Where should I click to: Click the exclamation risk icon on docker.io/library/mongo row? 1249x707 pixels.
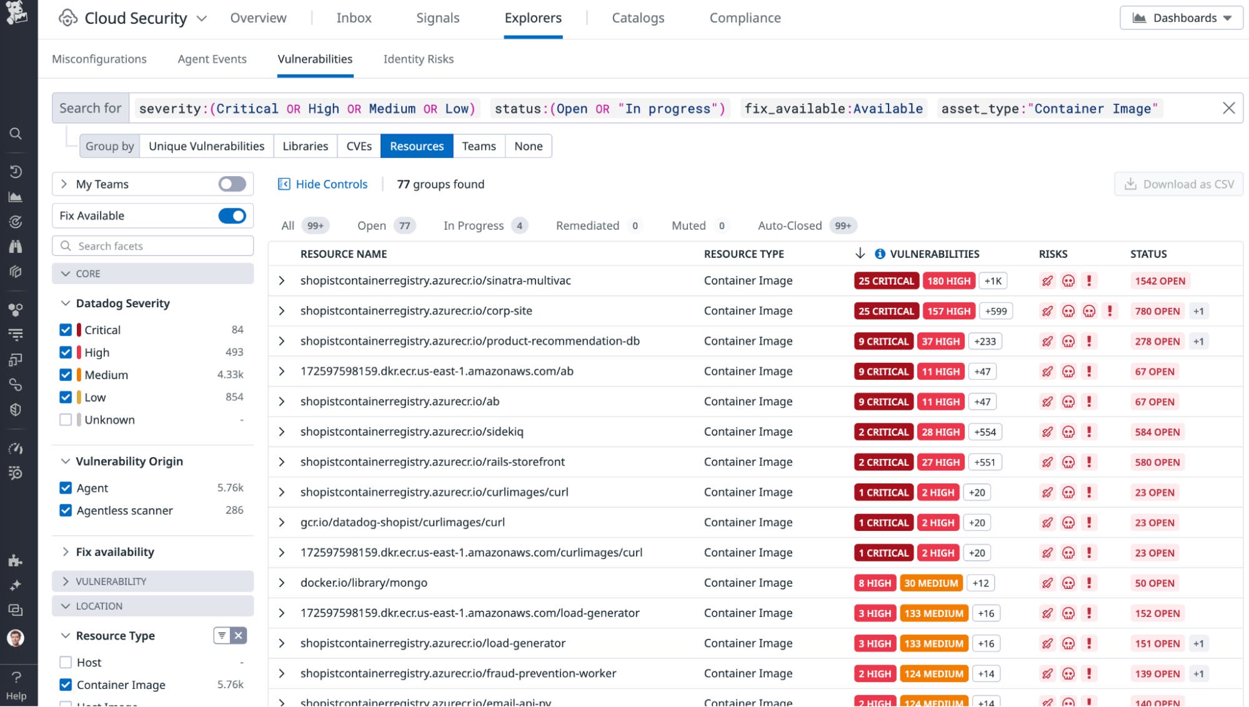coord(1090,583)
